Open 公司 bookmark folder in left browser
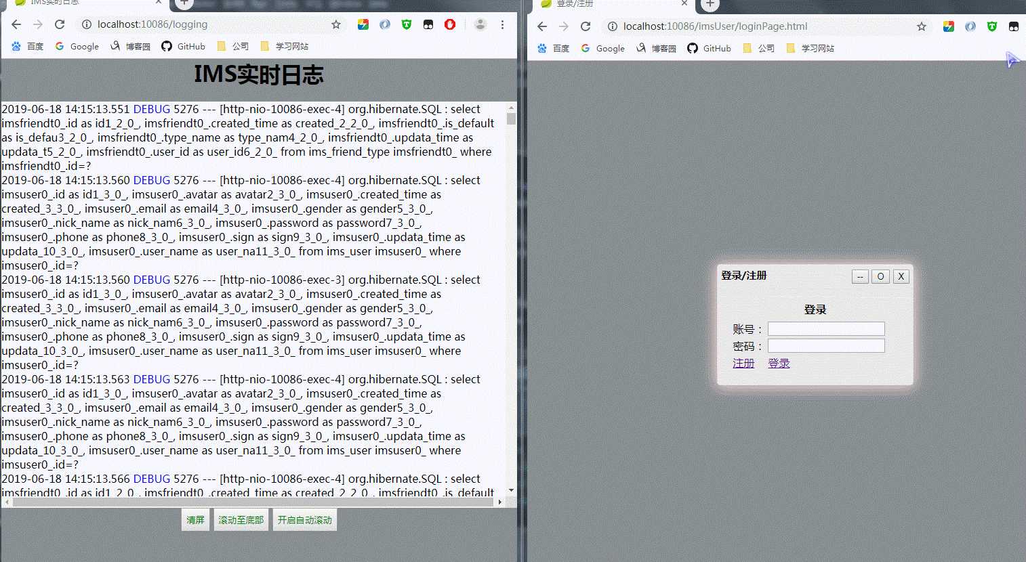 pos(233,46)
